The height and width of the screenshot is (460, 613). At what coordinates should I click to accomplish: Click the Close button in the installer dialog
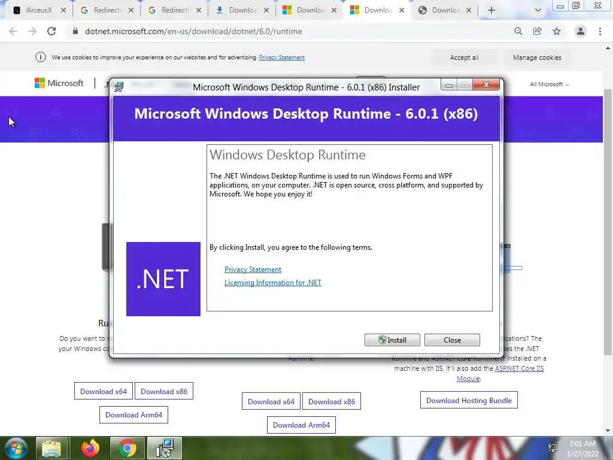pyautogui.click(x=452, y=340)
